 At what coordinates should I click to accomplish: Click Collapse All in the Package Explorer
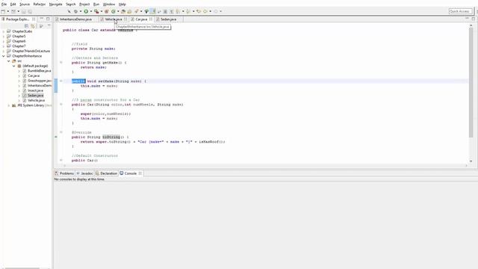coord(27,26)
